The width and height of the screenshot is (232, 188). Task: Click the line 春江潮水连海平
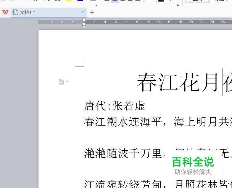point(123,122)
